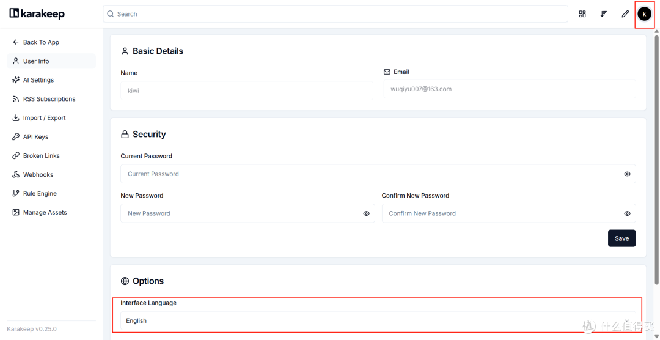660x340 pixels.
Task: Click the pencil edit icon
Action: 625,13
